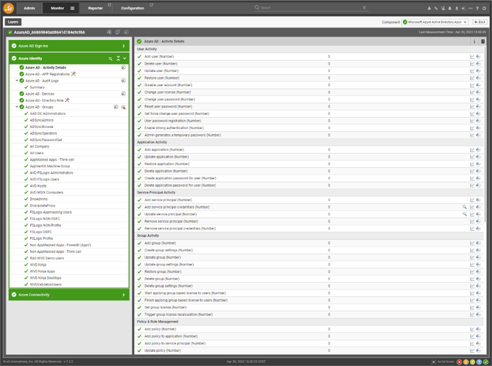This screenshot has height=366, width=492.
Task: Click history icon for Add policy row
Action: point(478,329)
